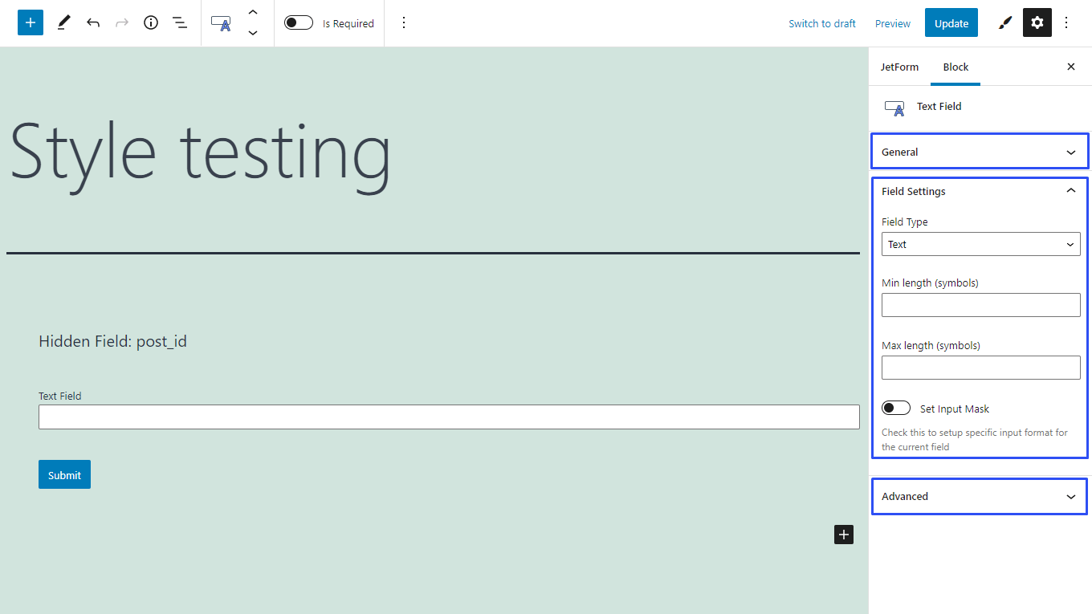Select the Tools pencil icon in the toolbar
The height and width of the screenshot is (614, 1092).
click(63, 22)
